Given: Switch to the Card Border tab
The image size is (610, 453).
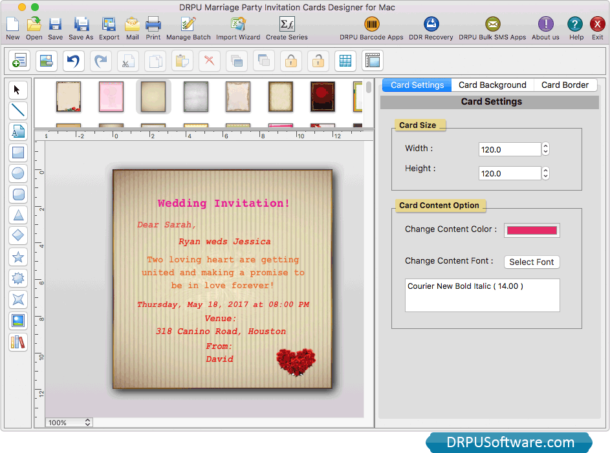Looking at the screenshot, I should click(x=565, y=85).
